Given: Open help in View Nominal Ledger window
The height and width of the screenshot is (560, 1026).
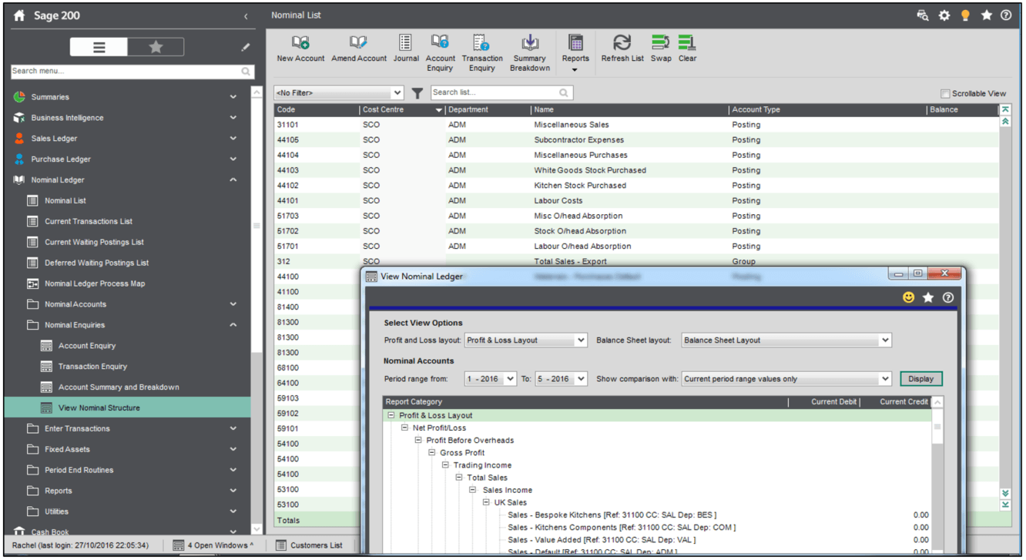Looking at the screenshot, I should pos(948,297).
